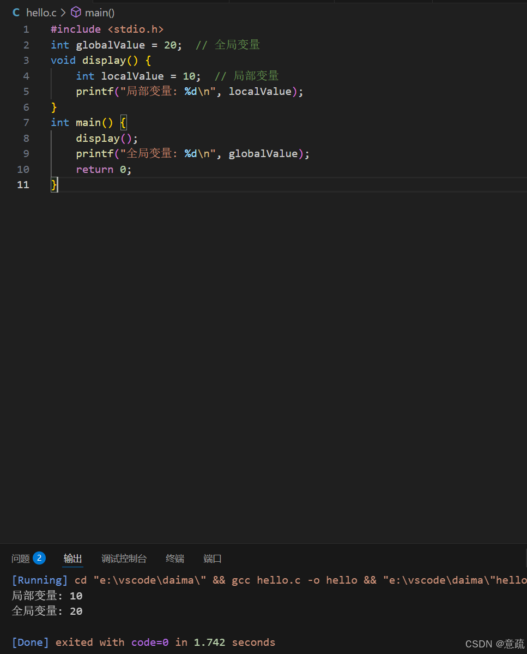Viewport: 527px width, 654px height.
Task: Click the [Done] exited with code=0 line
Action: tap(144, 643)
